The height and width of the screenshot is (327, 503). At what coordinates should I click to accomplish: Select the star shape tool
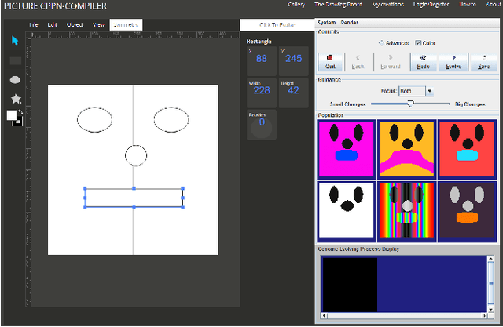tap(15, 99)
